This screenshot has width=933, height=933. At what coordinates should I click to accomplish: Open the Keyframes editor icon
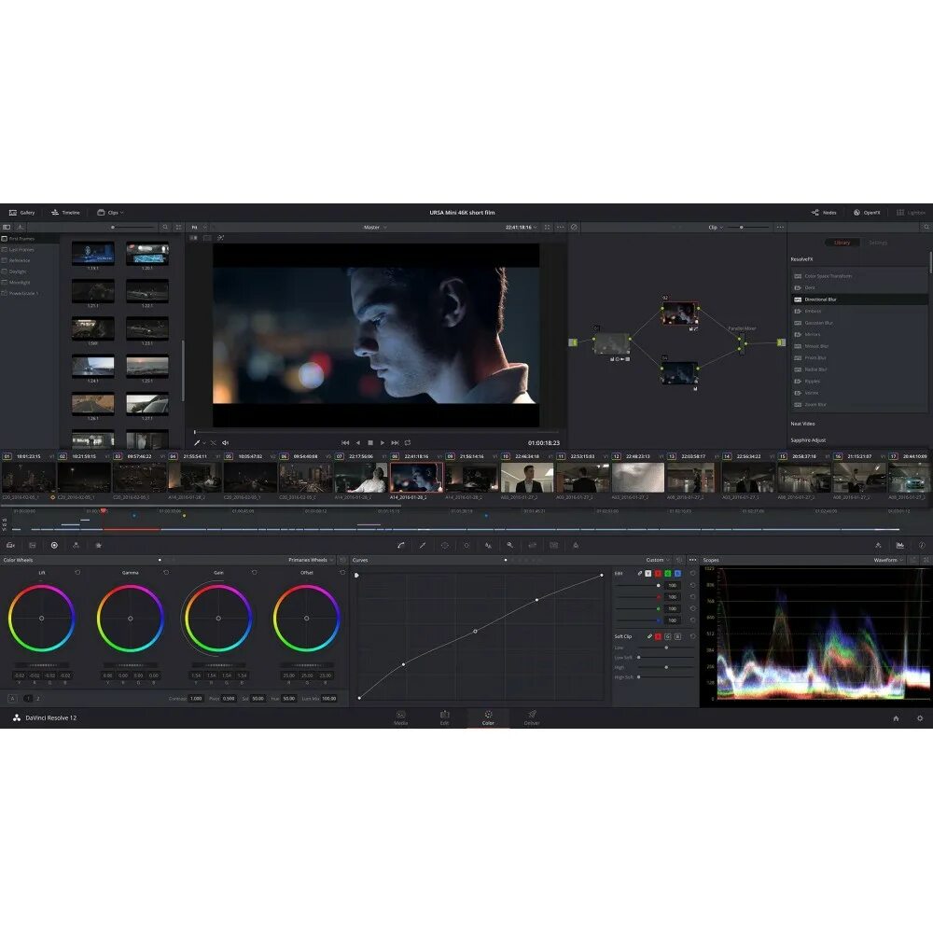coord(878,545)
